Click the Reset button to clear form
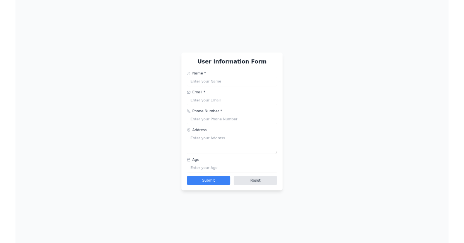 coord(255,180)
